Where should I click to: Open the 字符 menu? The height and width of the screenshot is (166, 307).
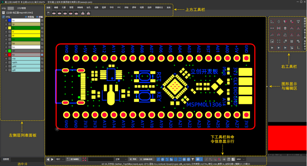point(112,7)
